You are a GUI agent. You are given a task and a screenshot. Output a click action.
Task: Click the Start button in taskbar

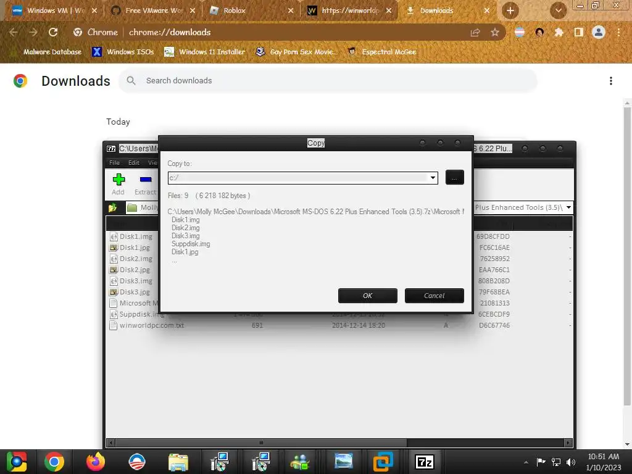[x=17, y=462]
